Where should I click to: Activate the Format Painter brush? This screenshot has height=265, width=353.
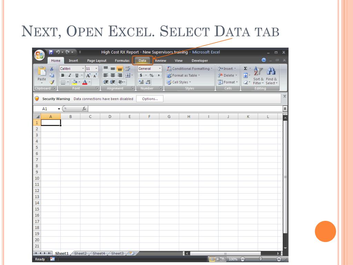pyautogui.click(x=52, y=82)
